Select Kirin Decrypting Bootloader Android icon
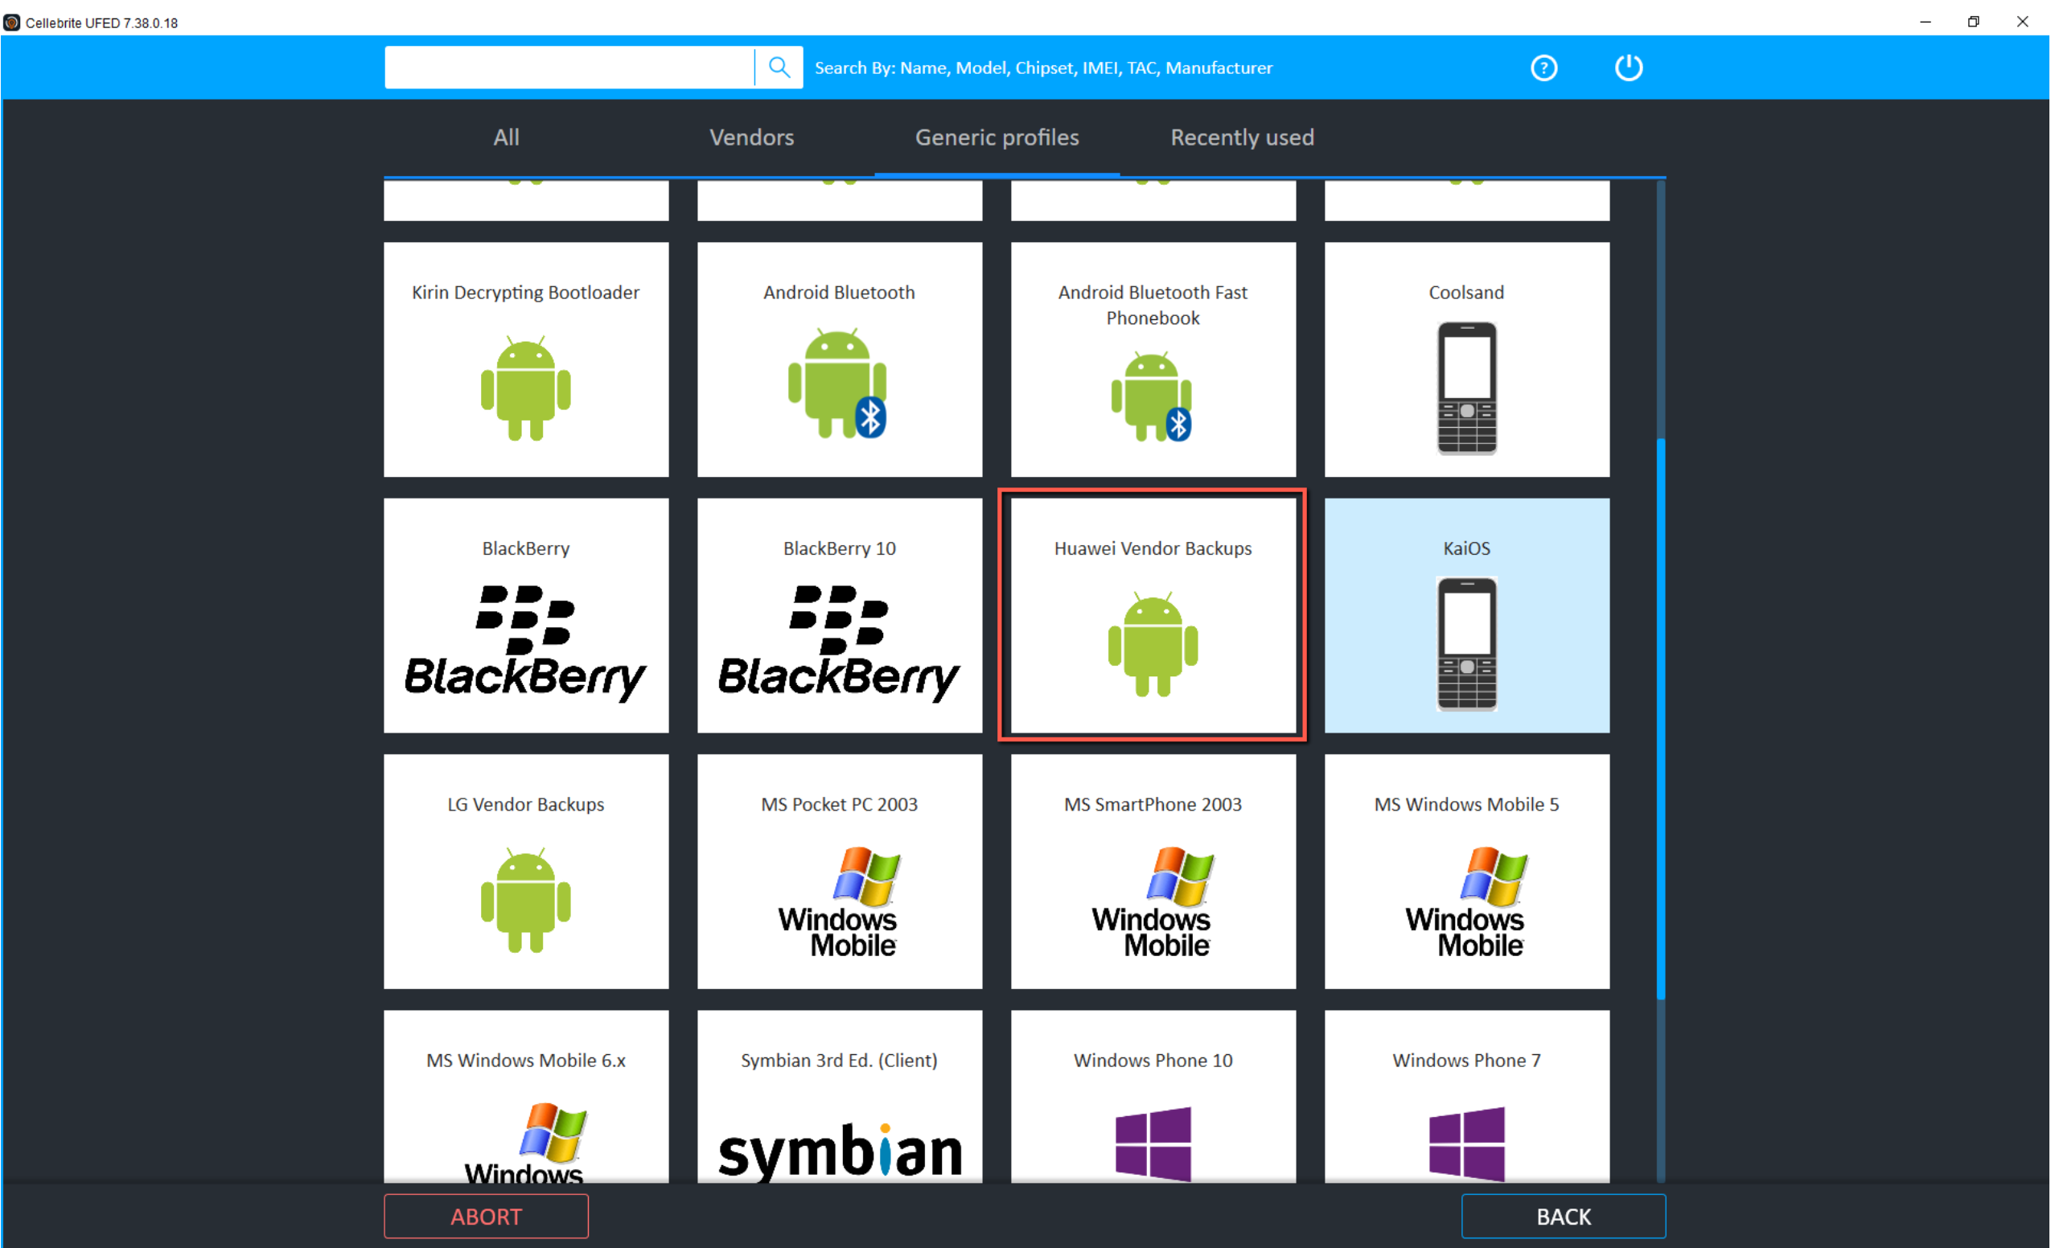2051x1248 pixels. coord(525,387)
